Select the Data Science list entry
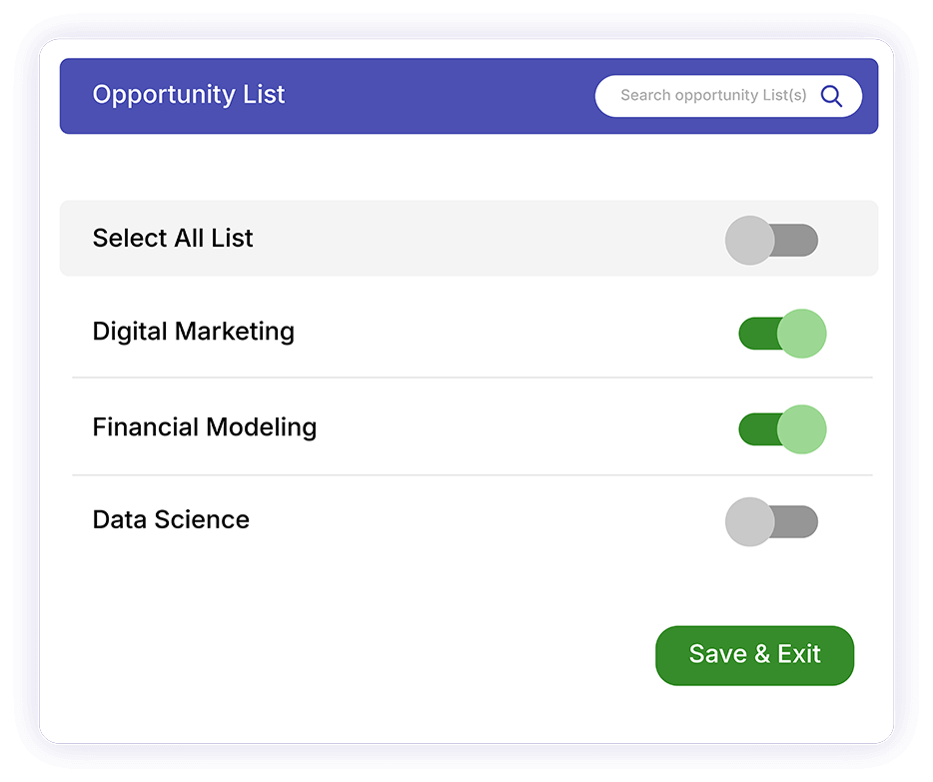933x782 pixels. (170, 519)
